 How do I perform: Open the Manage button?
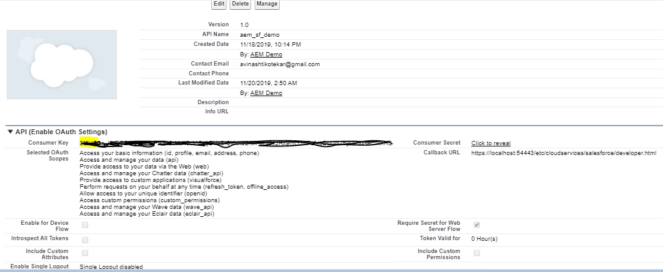click(267, 4)
